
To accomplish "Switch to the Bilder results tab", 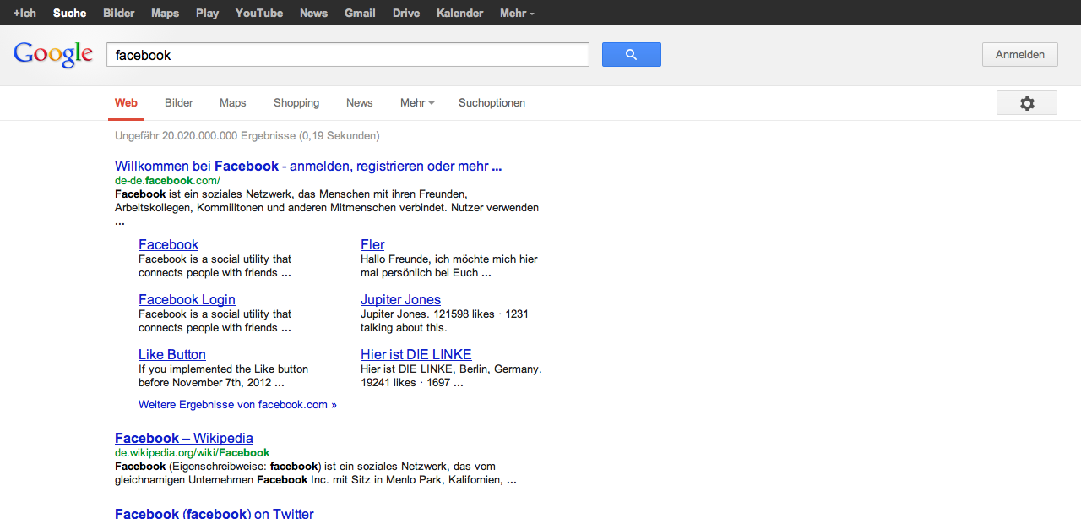I will coord(179,103).
